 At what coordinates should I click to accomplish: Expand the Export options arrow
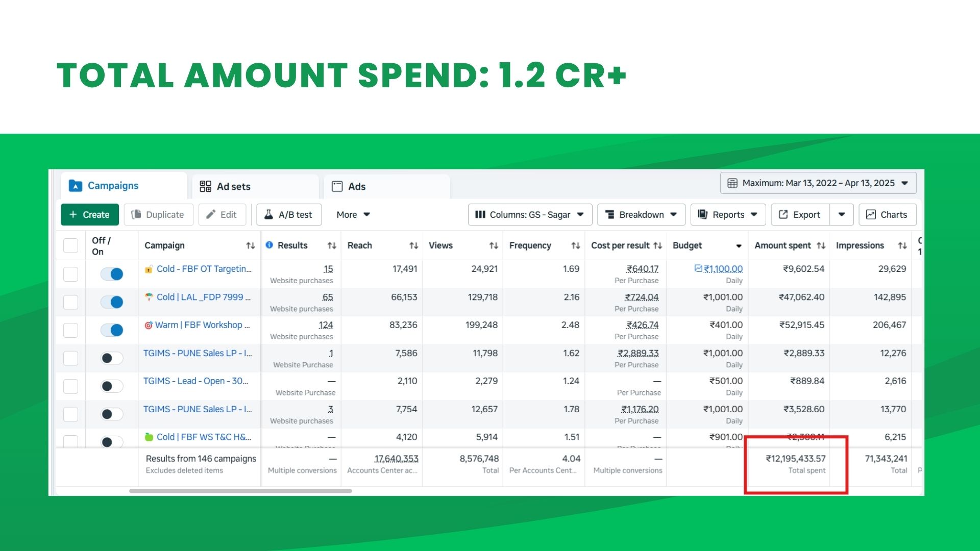coord(842,215)
